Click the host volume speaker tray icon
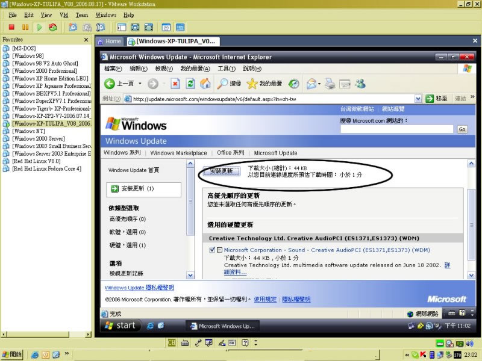 coord(469,343)
